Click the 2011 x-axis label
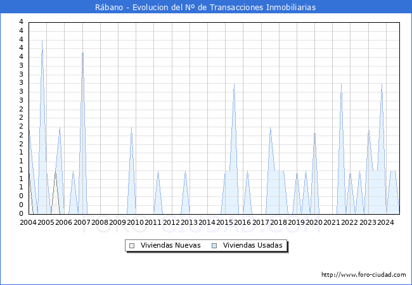This screenshot has height=285, width=412. coord(153,222)
